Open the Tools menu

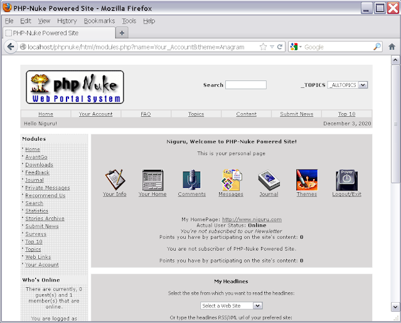click(129, 21)
